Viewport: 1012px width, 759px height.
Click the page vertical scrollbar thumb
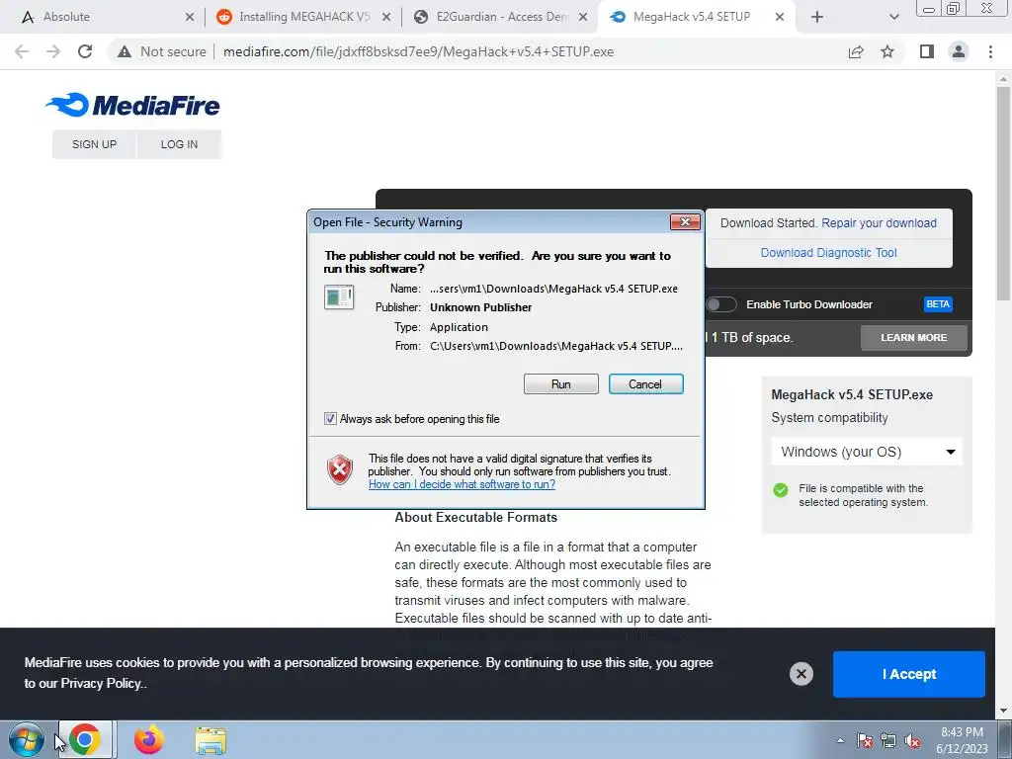click(x=1003, y=194)
